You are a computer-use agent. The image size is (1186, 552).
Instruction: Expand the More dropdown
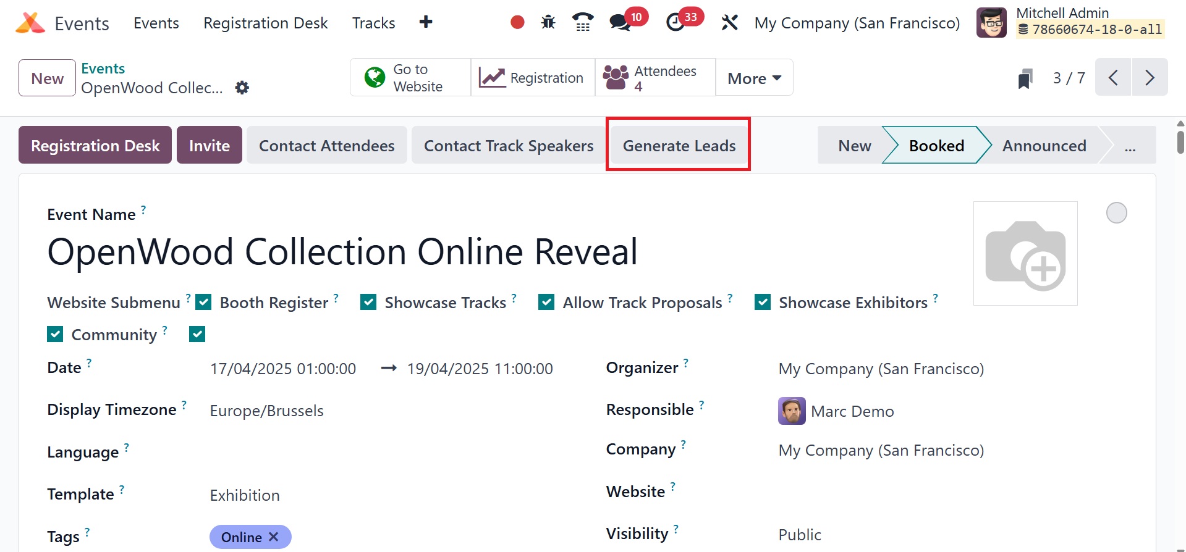pos(754,78)
